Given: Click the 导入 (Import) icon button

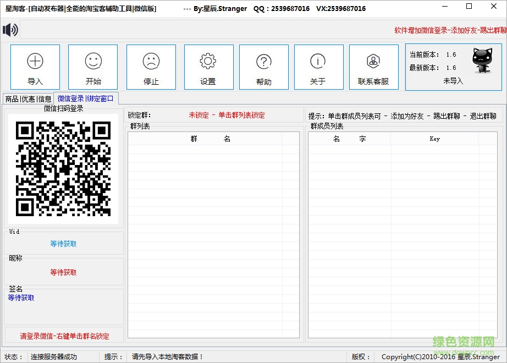Looking at the screenshot, I should click(x=35, y=67).
